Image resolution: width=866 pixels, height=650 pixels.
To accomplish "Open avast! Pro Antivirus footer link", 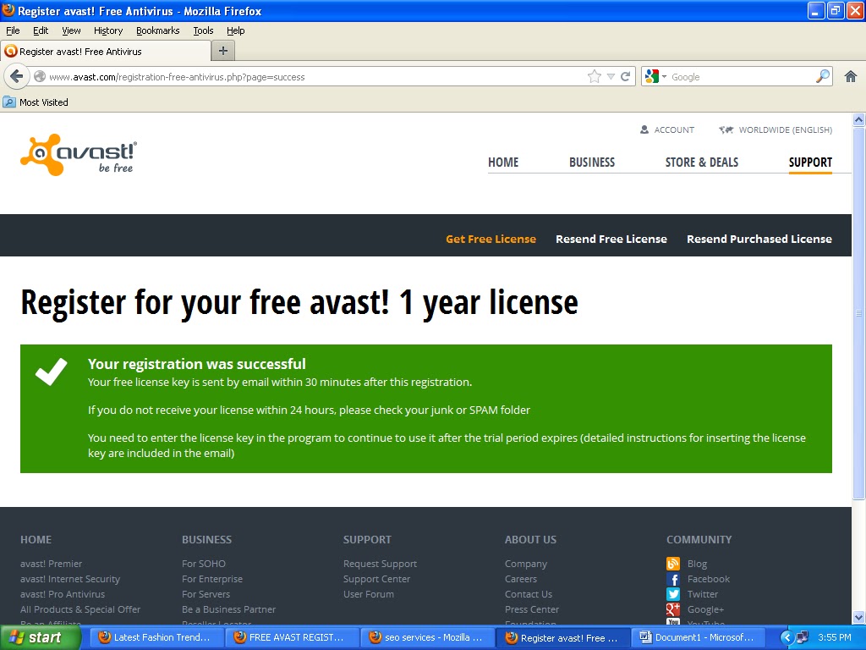I will [x=63, y=594].
